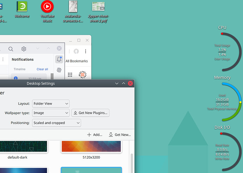The image size is (243, 173).
Task: Minimize the browser window
Action: 70,41
